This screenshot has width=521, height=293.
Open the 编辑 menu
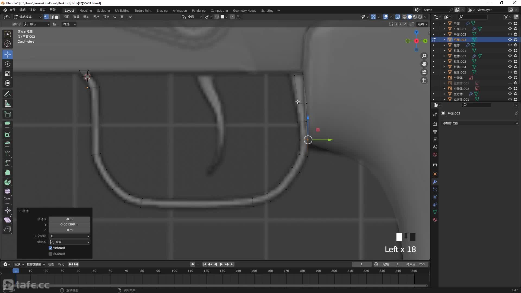pos(23,10)
